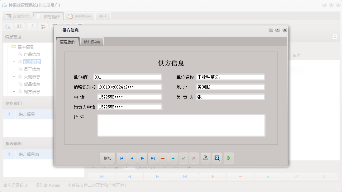Click the search icon in the main toolbar

(7, 26)
